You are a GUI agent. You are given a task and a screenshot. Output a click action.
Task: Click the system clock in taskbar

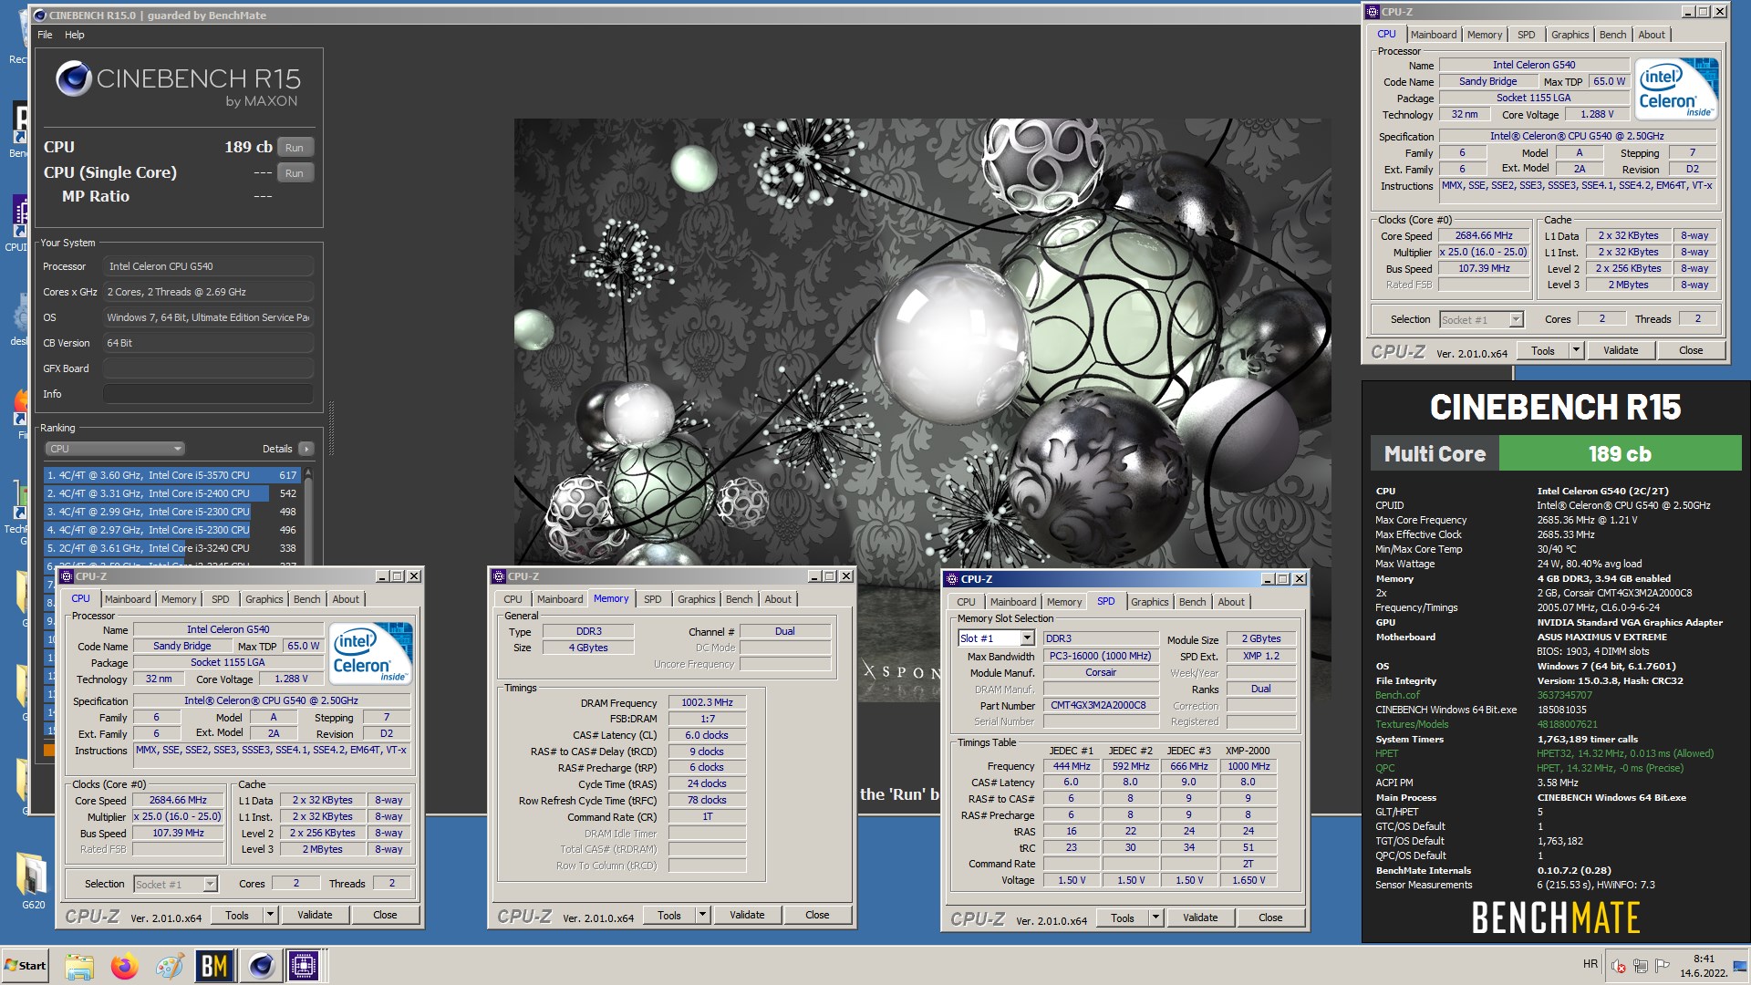tap(1703, 966)
